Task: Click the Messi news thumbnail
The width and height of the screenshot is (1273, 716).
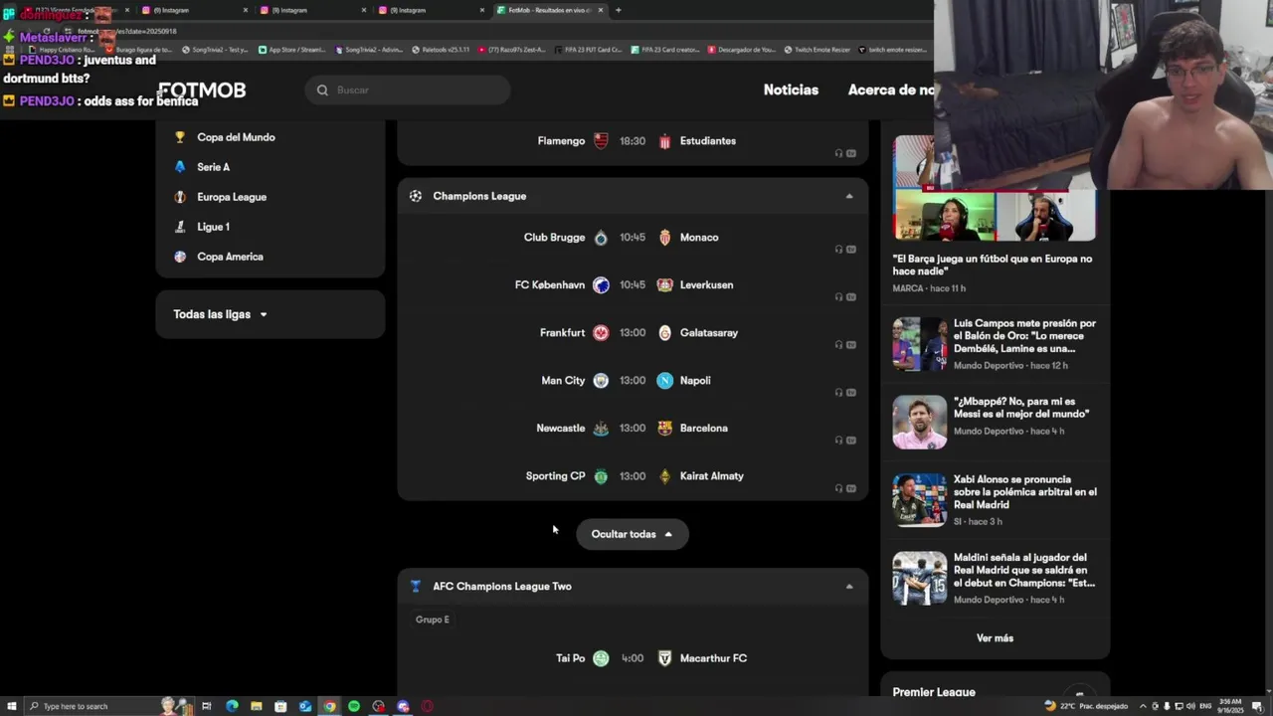Action: pos(920,422)
